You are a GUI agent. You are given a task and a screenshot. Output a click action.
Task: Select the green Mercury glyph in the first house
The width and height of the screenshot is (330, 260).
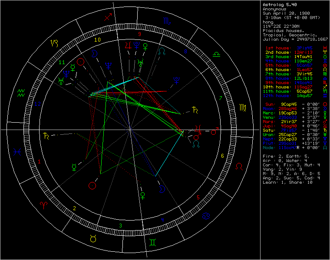click(x=74, y=166)
